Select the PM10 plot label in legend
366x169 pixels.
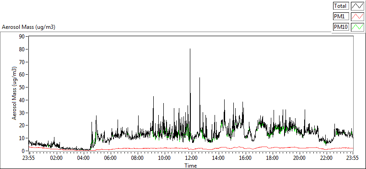tap(341, 27)
